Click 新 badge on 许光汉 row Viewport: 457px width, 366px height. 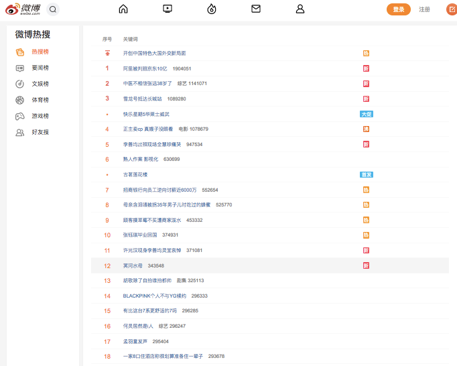coord(366,250)
